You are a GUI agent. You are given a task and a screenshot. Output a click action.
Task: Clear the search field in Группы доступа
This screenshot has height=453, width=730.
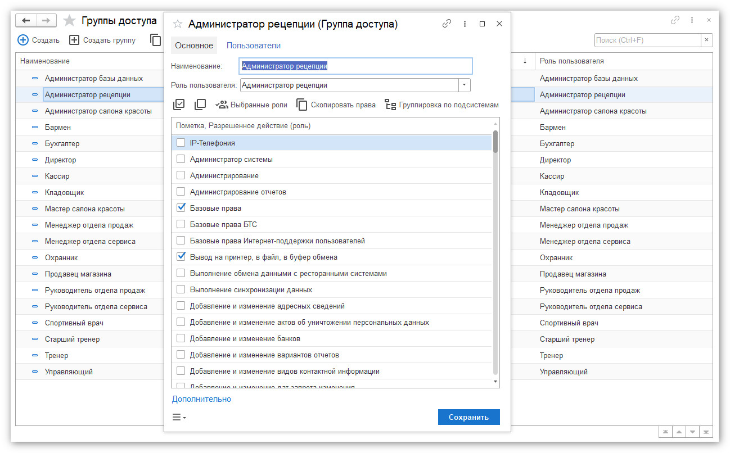point(707,40)
